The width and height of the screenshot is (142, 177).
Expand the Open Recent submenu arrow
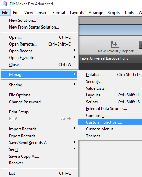click(74, 50)
